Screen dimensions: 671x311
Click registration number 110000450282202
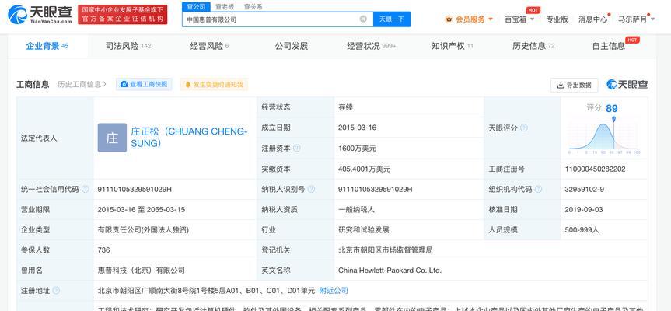[595, 169]
